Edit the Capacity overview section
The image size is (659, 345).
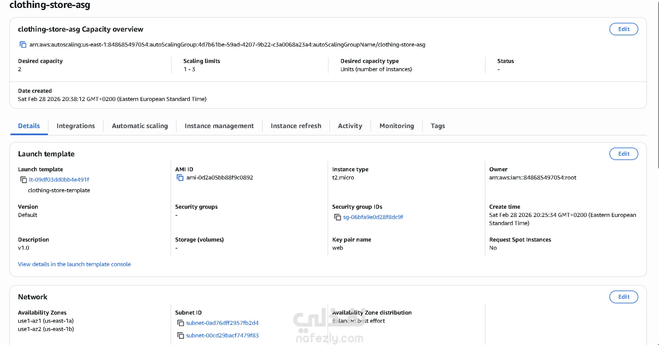pos(623,29)
